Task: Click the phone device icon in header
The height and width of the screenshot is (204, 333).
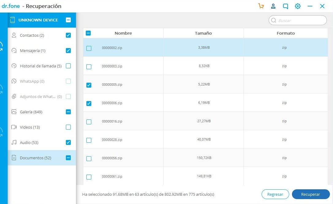Action: click(13, 20)
